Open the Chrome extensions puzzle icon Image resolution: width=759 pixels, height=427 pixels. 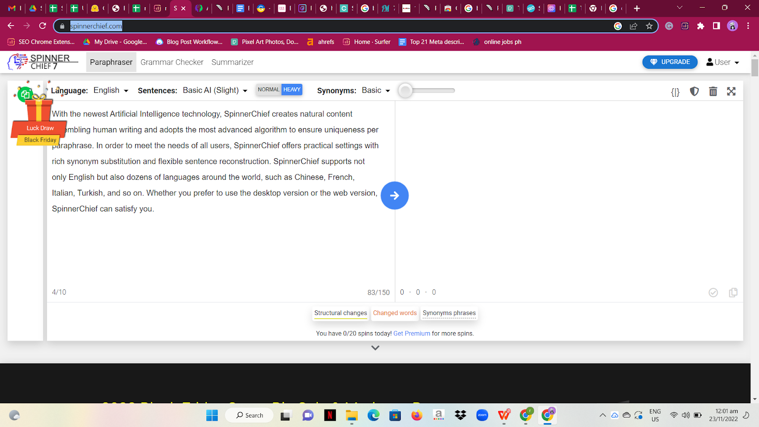[701, 26]
